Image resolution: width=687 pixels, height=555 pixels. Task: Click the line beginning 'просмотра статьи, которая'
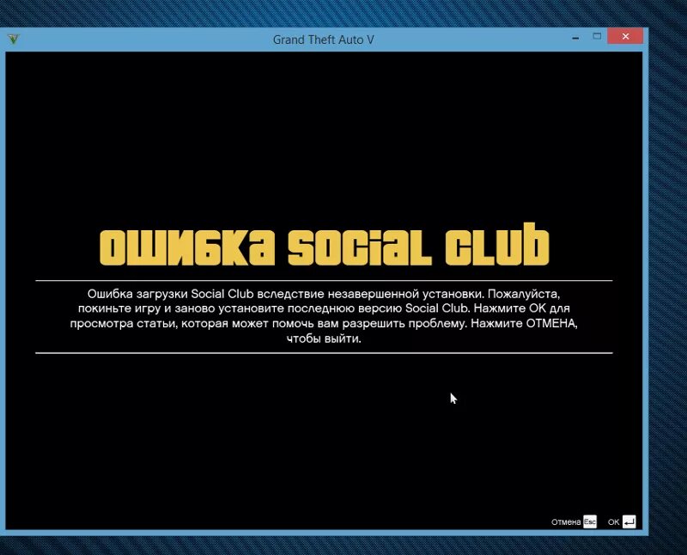coord(324,324)
